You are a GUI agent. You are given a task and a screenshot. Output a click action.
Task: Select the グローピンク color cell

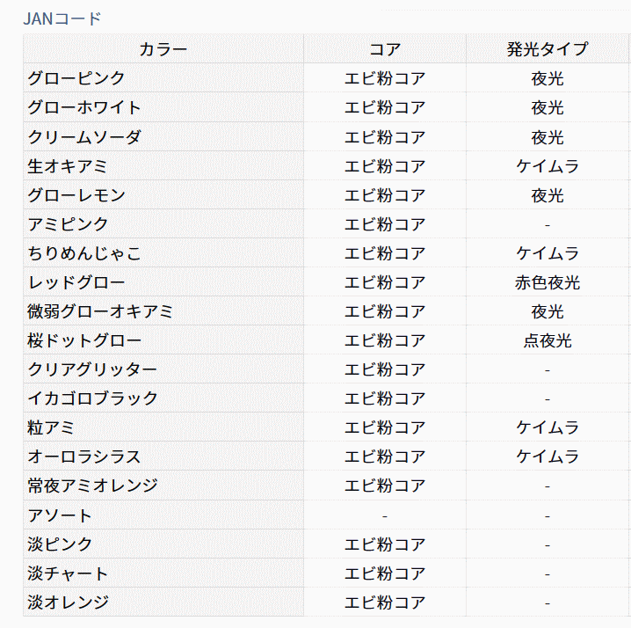[76, 78]
